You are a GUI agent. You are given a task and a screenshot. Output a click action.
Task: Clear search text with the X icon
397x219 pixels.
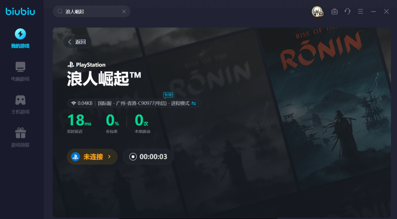point(124,11)
